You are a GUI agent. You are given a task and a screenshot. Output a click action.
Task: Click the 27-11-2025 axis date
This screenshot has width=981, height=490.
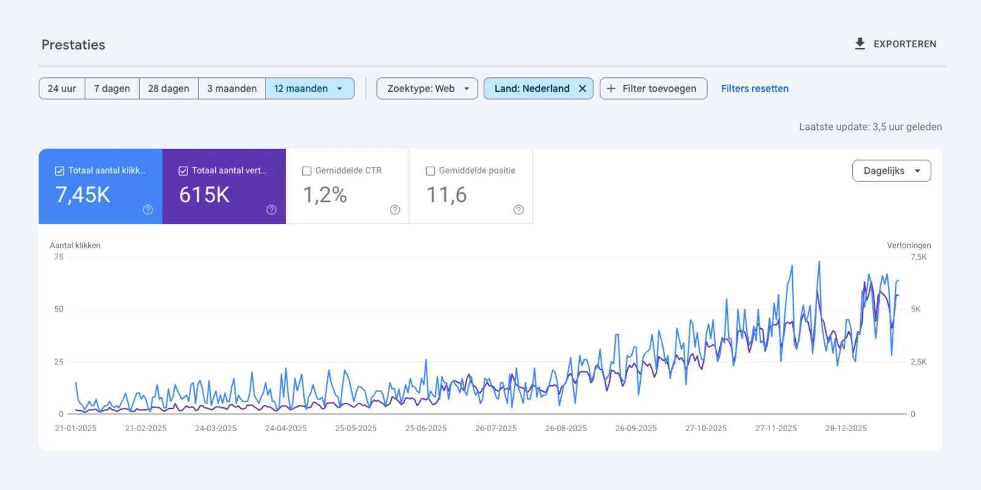(x=776, y=429)
